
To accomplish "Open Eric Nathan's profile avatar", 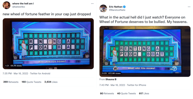I will [103, 8].
